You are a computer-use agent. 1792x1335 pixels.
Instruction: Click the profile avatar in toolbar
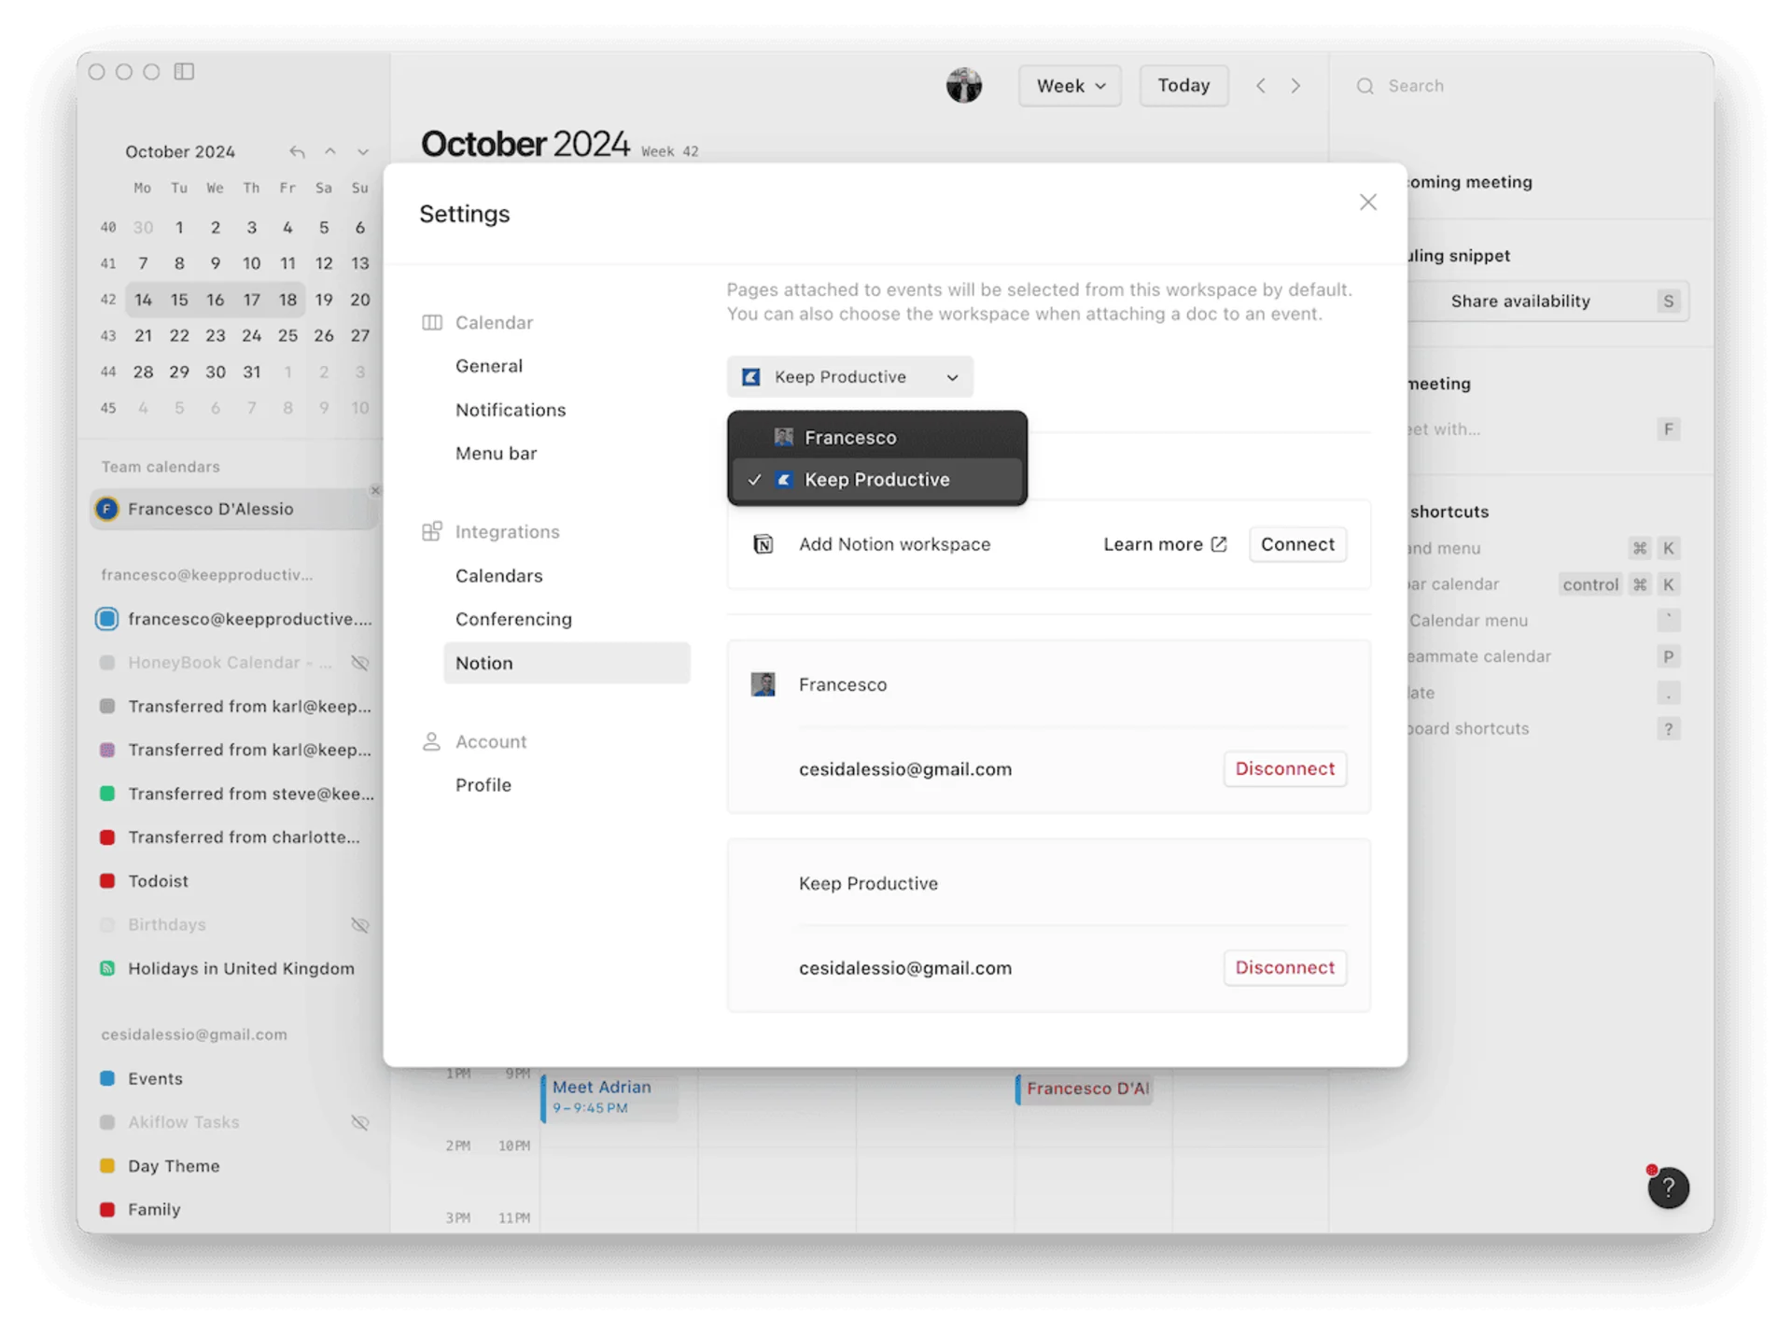(x=963, y=85)
